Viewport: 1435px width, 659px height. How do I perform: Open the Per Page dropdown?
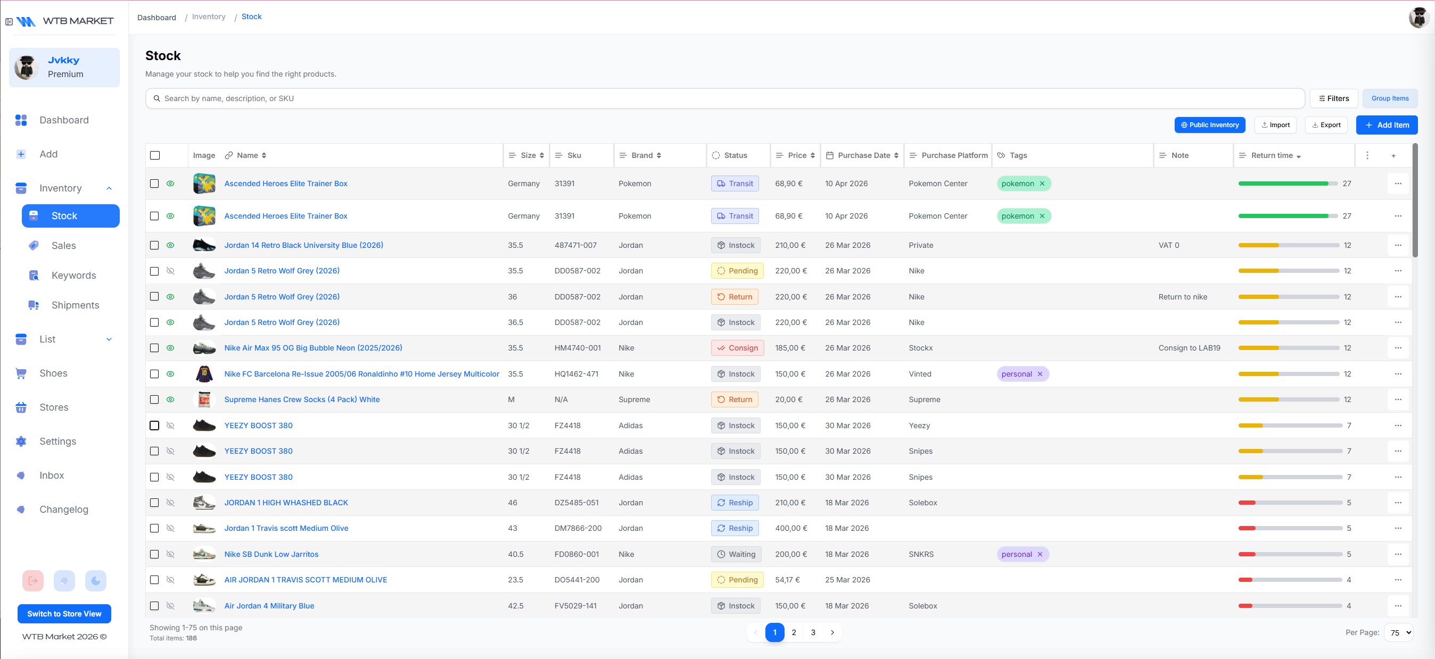click(1398, 632)
